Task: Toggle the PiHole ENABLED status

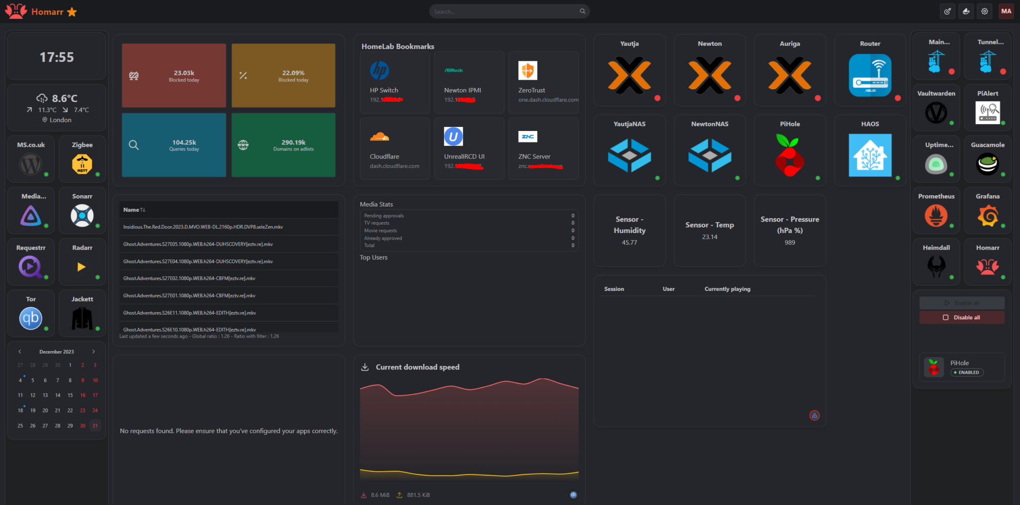Action: coord(967,372)
